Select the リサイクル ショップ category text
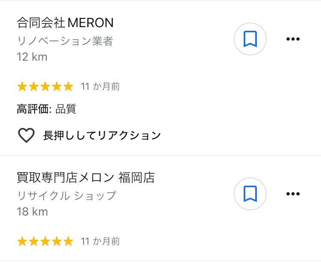The height and width of the screenshot is (263, 321). tap(66, 196)
